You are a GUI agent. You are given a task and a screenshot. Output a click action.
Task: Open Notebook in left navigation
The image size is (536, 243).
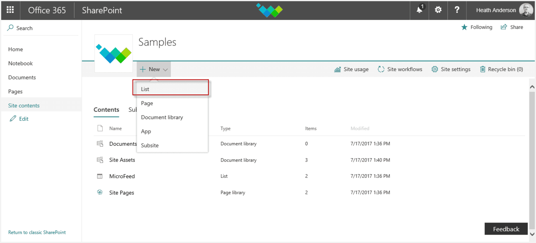(21, 63)
